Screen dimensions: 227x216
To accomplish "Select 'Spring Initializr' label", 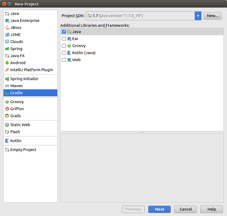I will coord(24,79).
